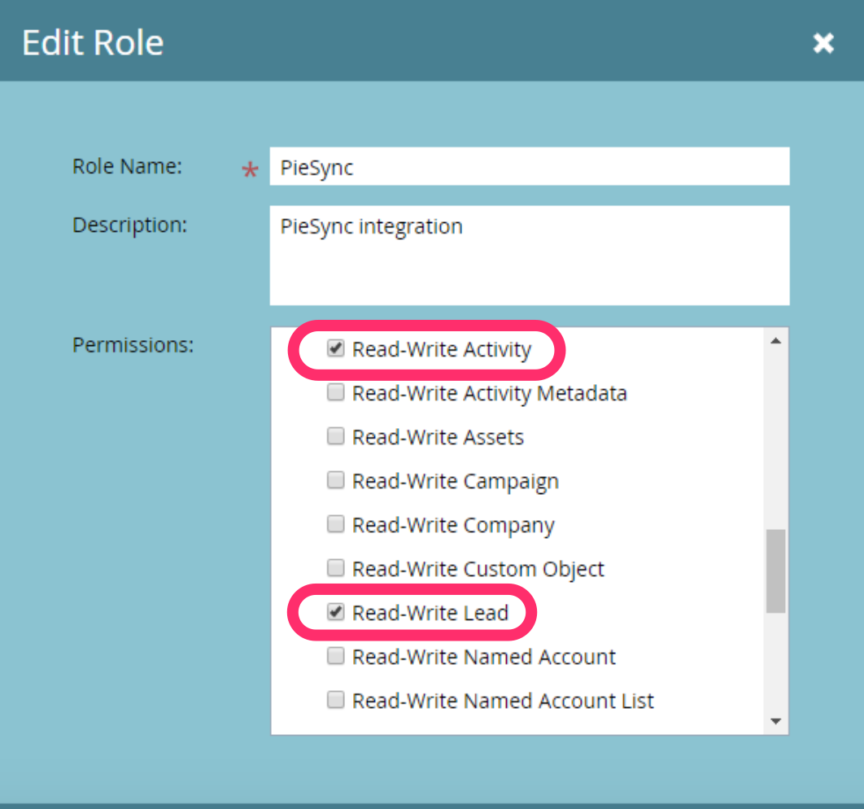The height and width of the screenshot is (809, 864).
Task: Click the Role Name input field
Action: (x=529, y=166)
